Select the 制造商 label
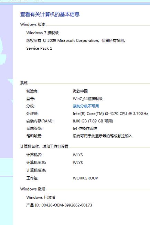 click(32, 91)
